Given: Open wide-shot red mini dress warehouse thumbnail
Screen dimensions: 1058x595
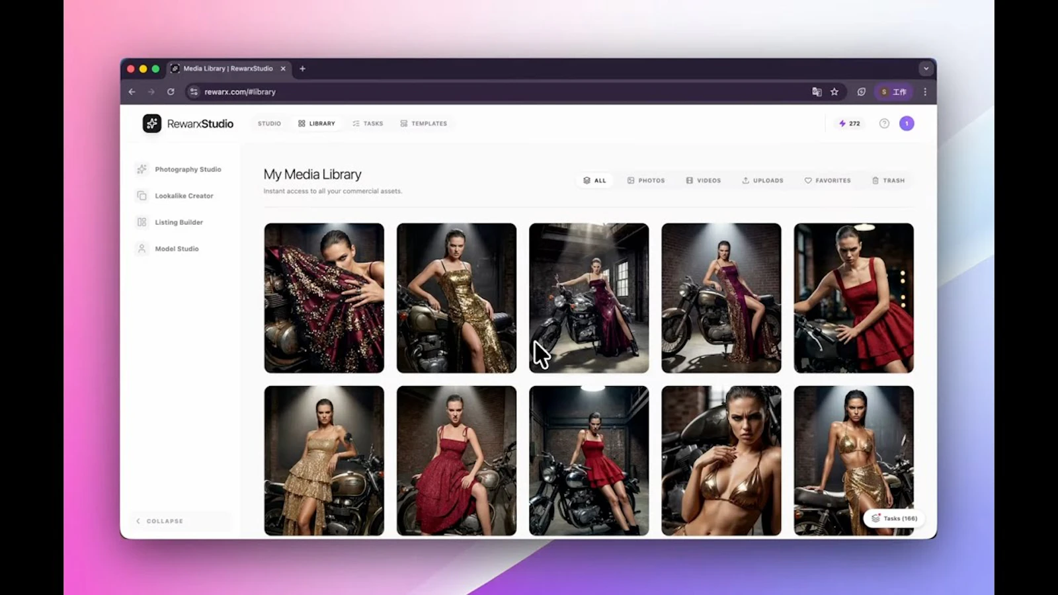Looking at the screenshot, I should 589,461.
